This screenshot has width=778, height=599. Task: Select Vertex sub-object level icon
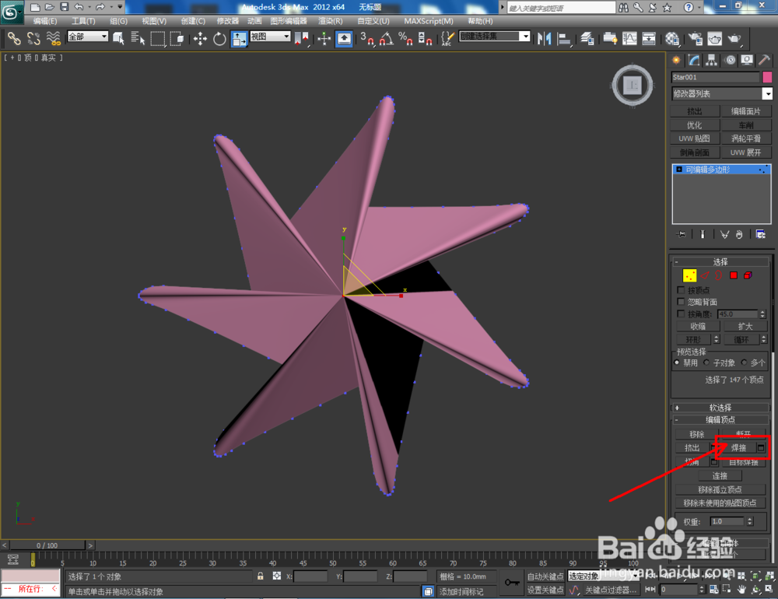coord(689,275)
